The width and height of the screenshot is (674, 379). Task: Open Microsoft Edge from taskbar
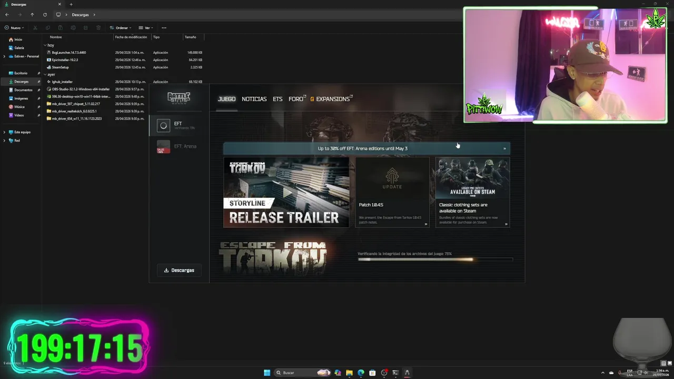click(x=361, y=373)
